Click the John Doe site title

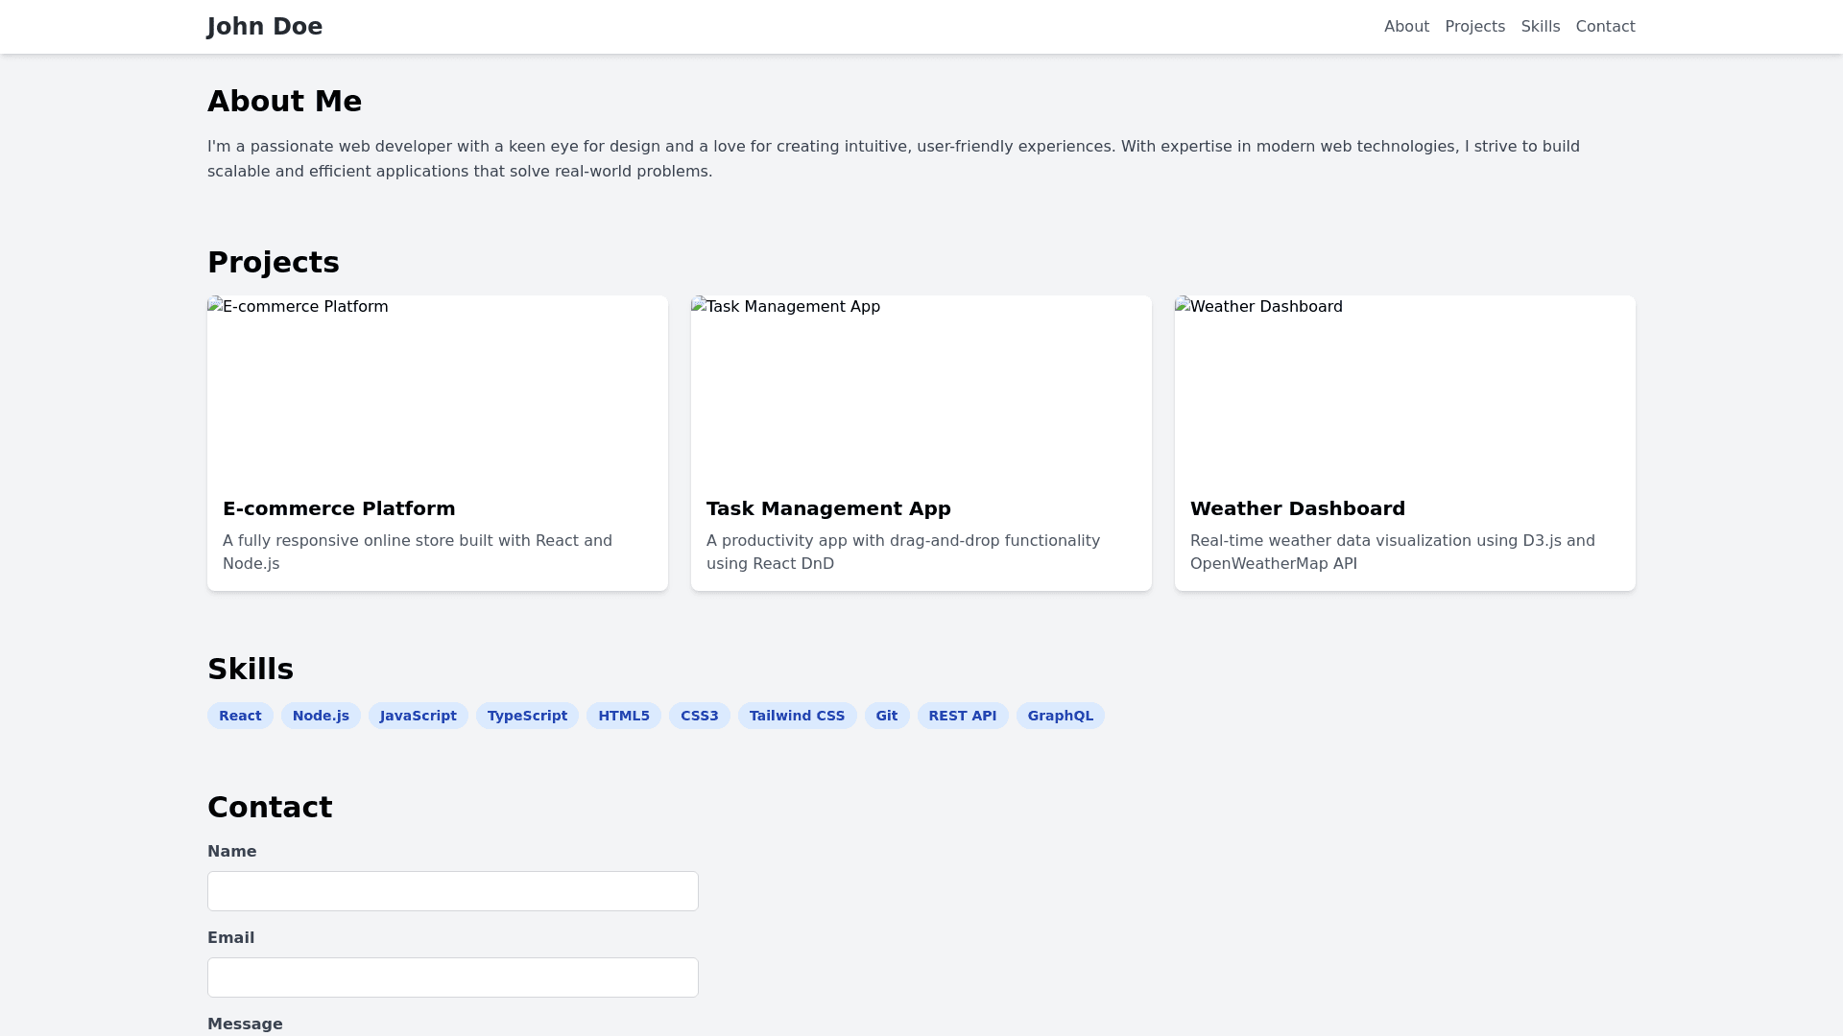tap(265, 27)
